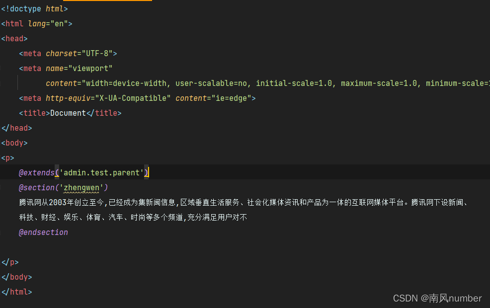Click the opening p tag
This screenshot has height=308, width=490.
coord(7,158)
